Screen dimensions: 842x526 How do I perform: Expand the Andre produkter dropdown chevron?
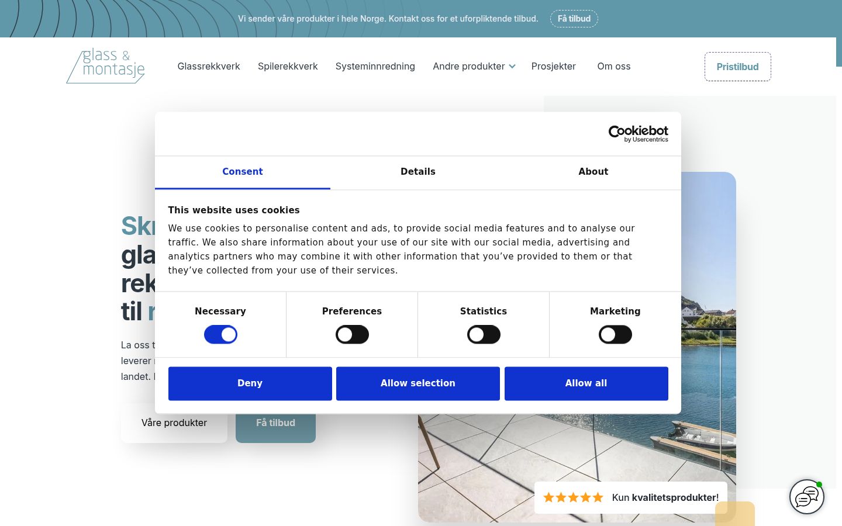tap(512, 67)
